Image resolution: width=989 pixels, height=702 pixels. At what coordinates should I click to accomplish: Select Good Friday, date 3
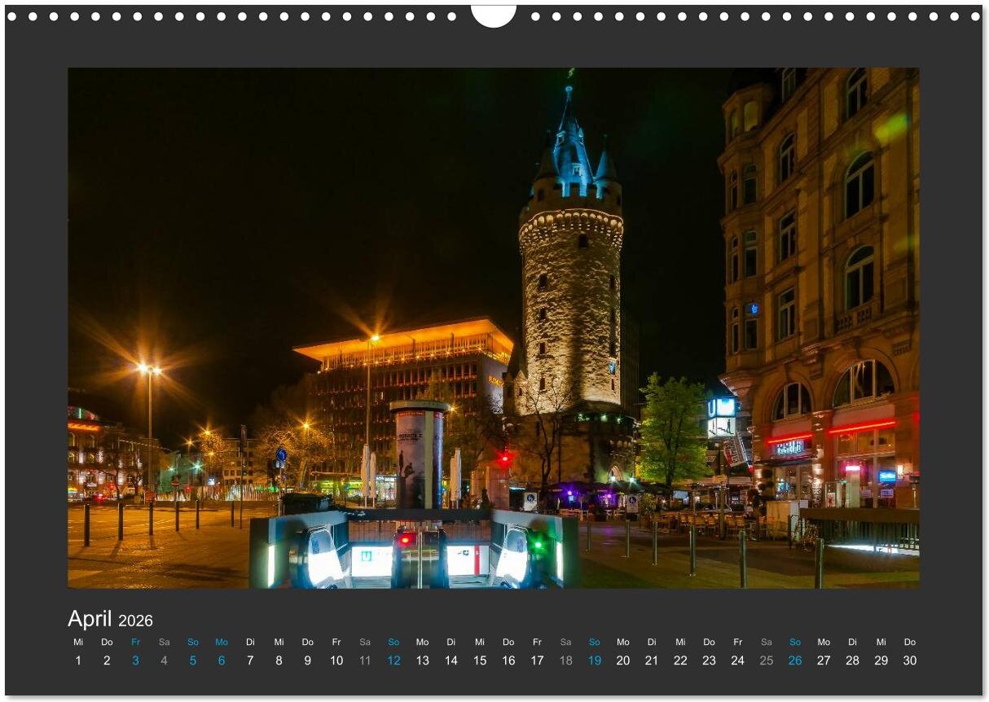point(135,660)
